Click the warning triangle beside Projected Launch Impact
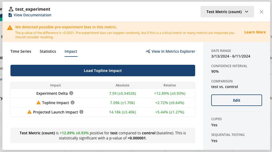Viewport: 272px width, 152px height. click(x=29, y=112)
